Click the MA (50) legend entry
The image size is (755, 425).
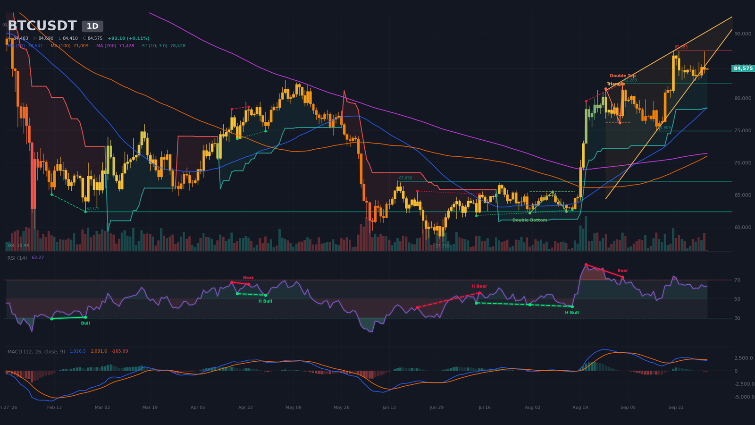(25, 46)
